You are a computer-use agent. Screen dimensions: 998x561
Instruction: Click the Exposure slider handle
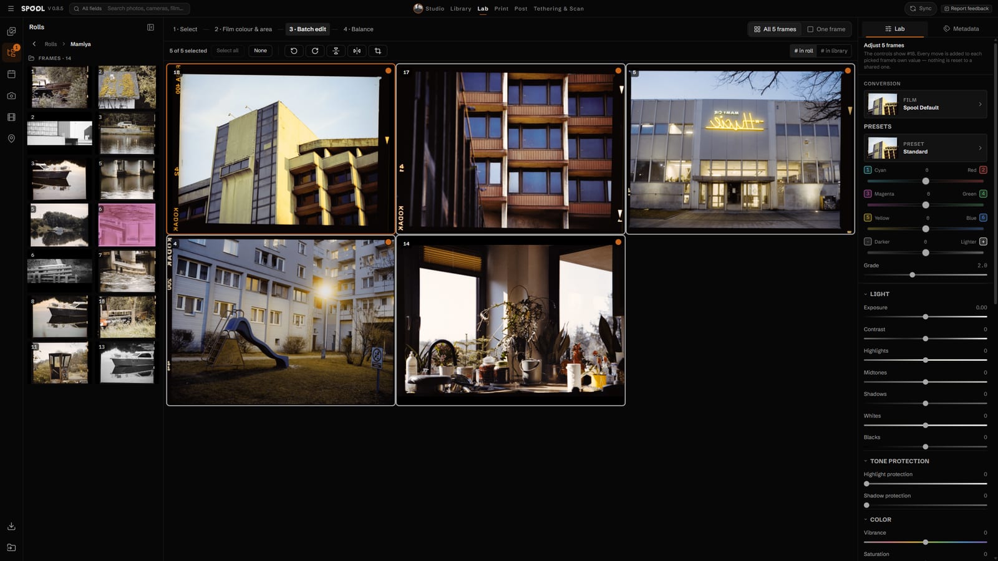pos(926,317)
